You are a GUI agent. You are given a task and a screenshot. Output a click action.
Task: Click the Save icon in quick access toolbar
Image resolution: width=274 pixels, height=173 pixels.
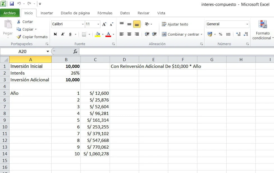tap(12, 4)
